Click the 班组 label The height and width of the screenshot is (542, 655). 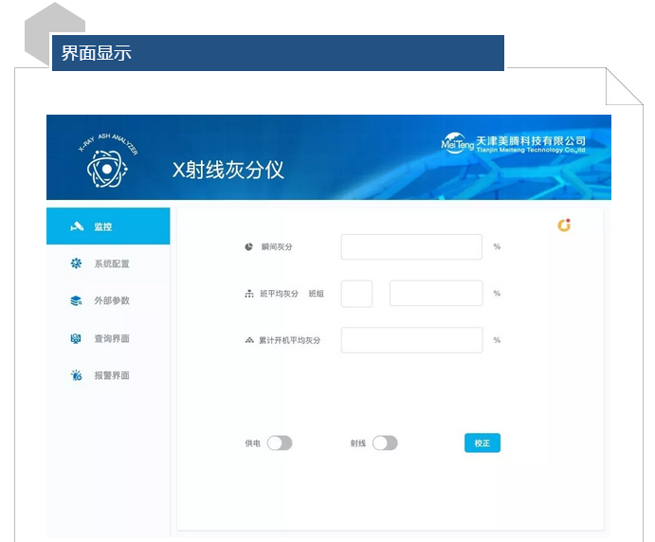click(316, 294)
